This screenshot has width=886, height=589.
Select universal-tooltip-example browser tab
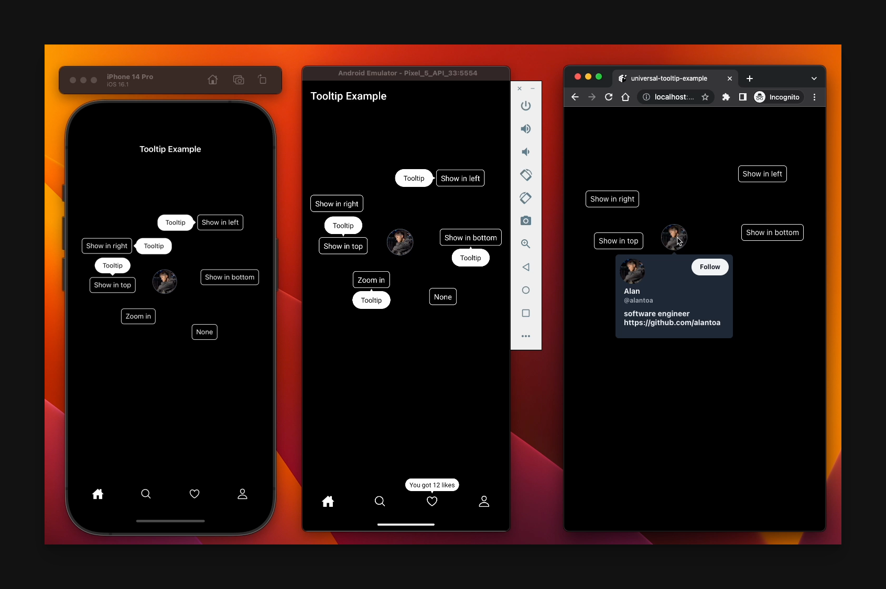675,79
